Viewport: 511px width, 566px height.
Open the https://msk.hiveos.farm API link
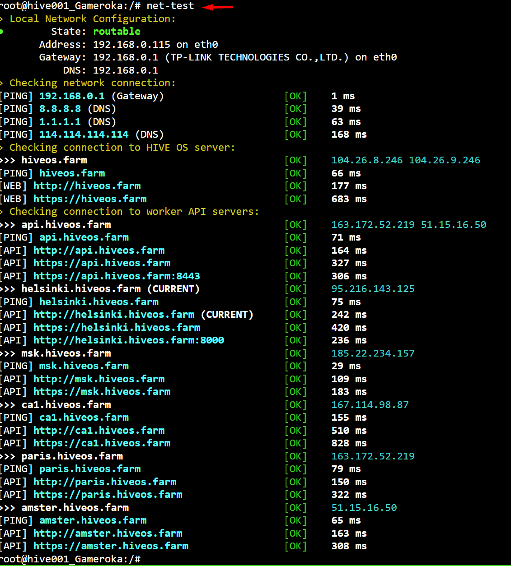(x=102, y=392)
